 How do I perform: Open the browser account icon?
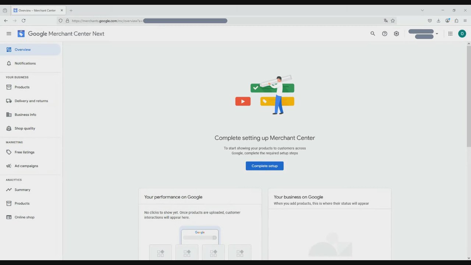tap(447, 21)
